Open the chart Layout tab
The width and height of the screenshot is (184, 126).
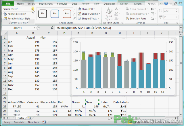pyautogui.click(x=138, y=4)
